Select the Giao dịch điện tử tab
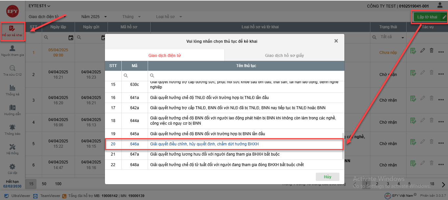This screenshot has height=200, width=448. 164,55
